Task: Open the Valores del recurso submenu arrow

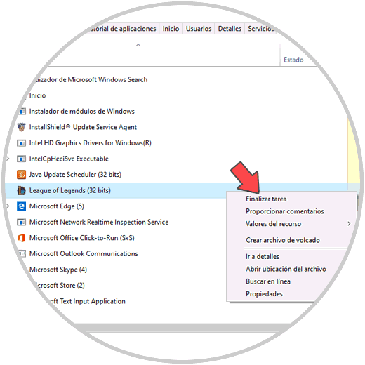Action: [x=349, y=224]
